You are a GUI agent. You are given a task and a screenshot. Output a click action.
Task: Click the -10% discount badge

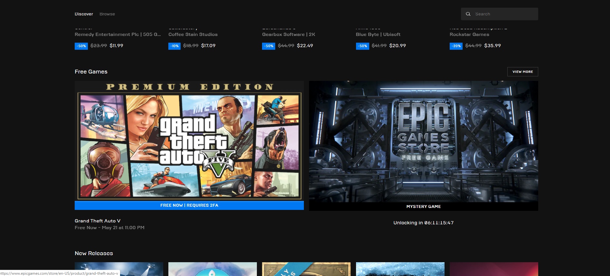[x=174, y=46]
